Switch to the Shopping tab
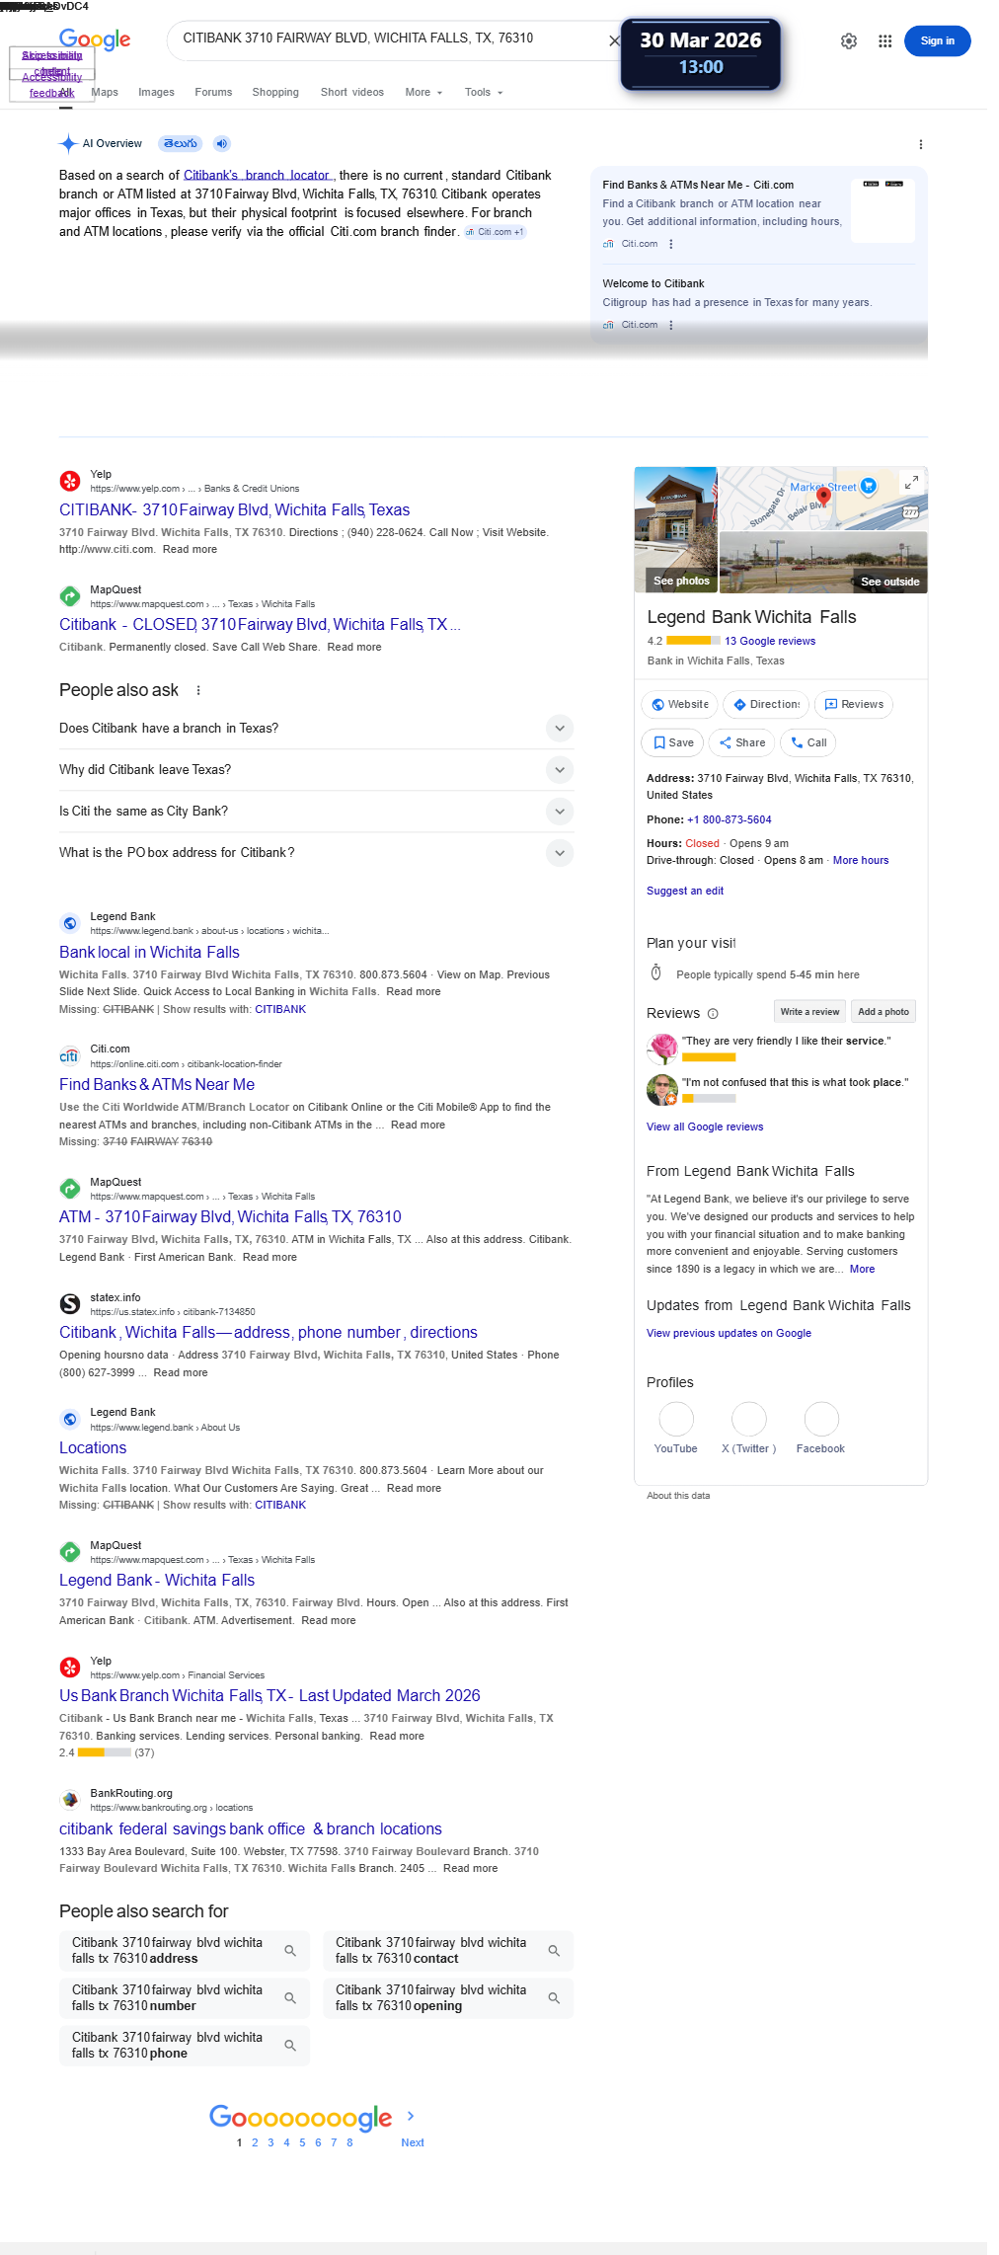The height and width of the screenshot is (2255, 999). pyautogui.click(x=275, y=93)
